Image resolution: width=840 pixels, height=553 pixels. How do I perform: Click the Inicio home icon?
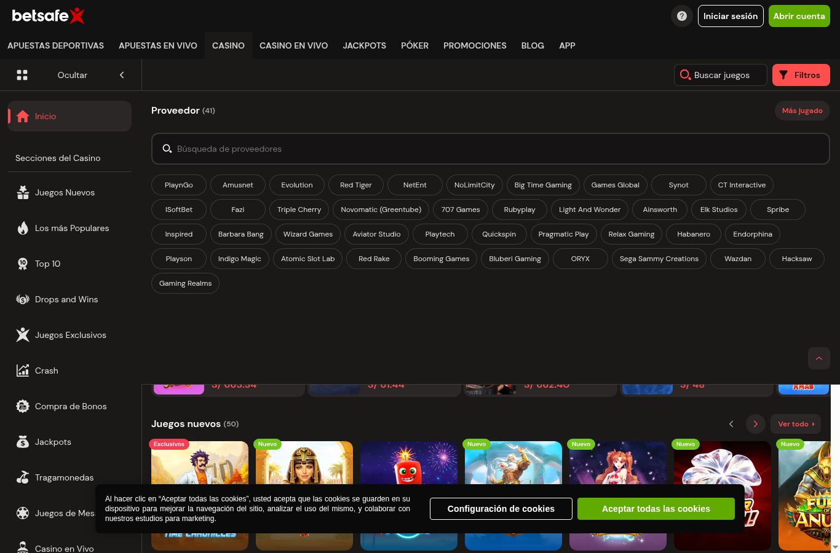coord(23,116)
